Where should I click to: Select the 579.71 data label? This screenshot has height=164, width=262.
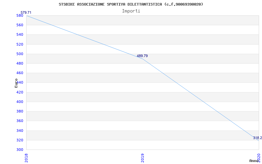[x=26, y=12]
